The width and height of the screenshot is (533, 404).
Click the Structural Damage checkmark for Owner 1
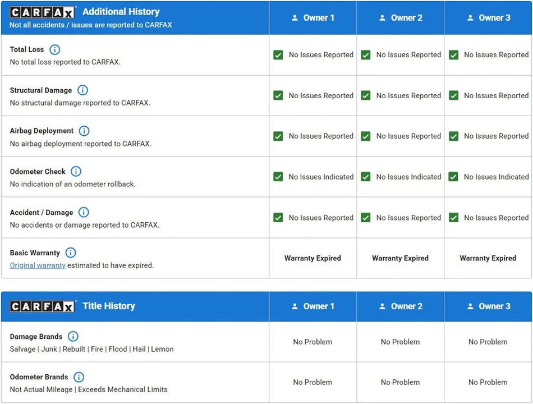[x=278, y=95]
